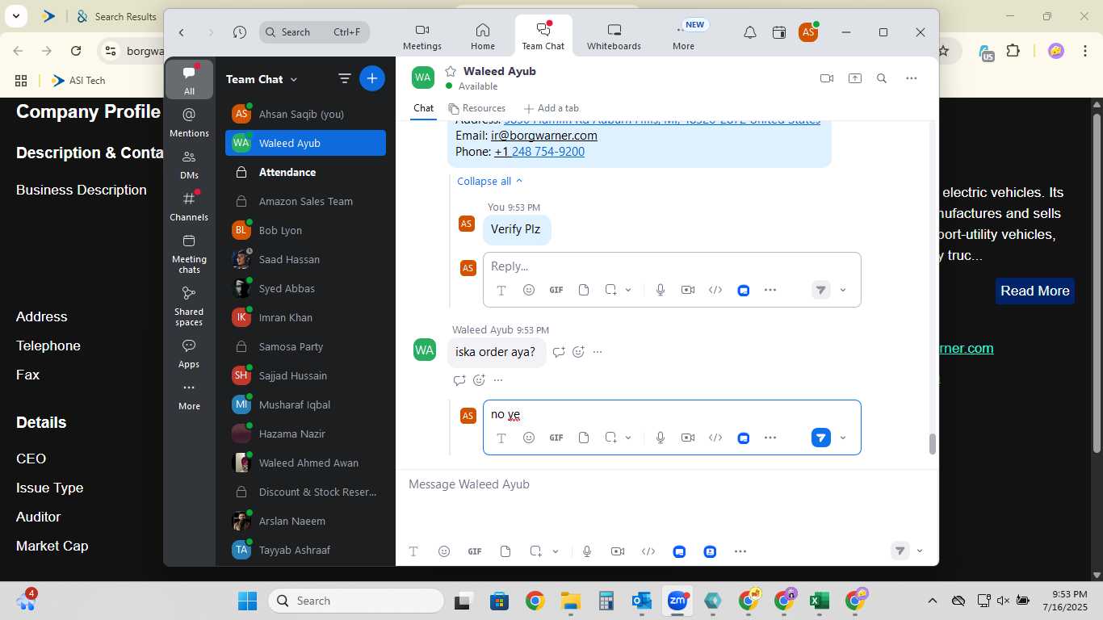Viewport: 1103px width, 620px height.
Task: Open send options arrow in main composer
Action: (920, 551)
